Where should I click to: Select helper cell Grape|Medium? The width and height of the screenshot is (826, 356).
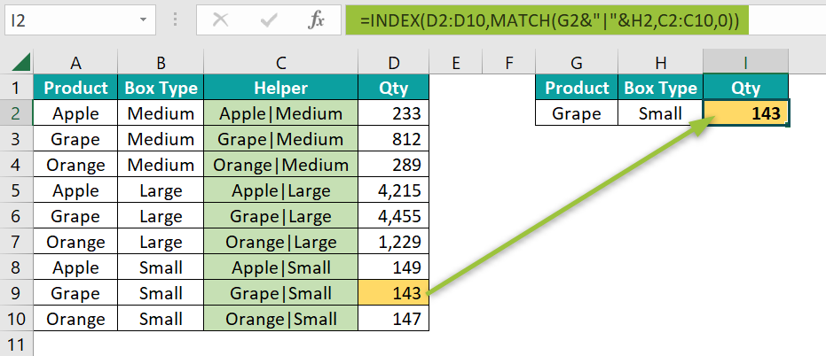[280, 139]
